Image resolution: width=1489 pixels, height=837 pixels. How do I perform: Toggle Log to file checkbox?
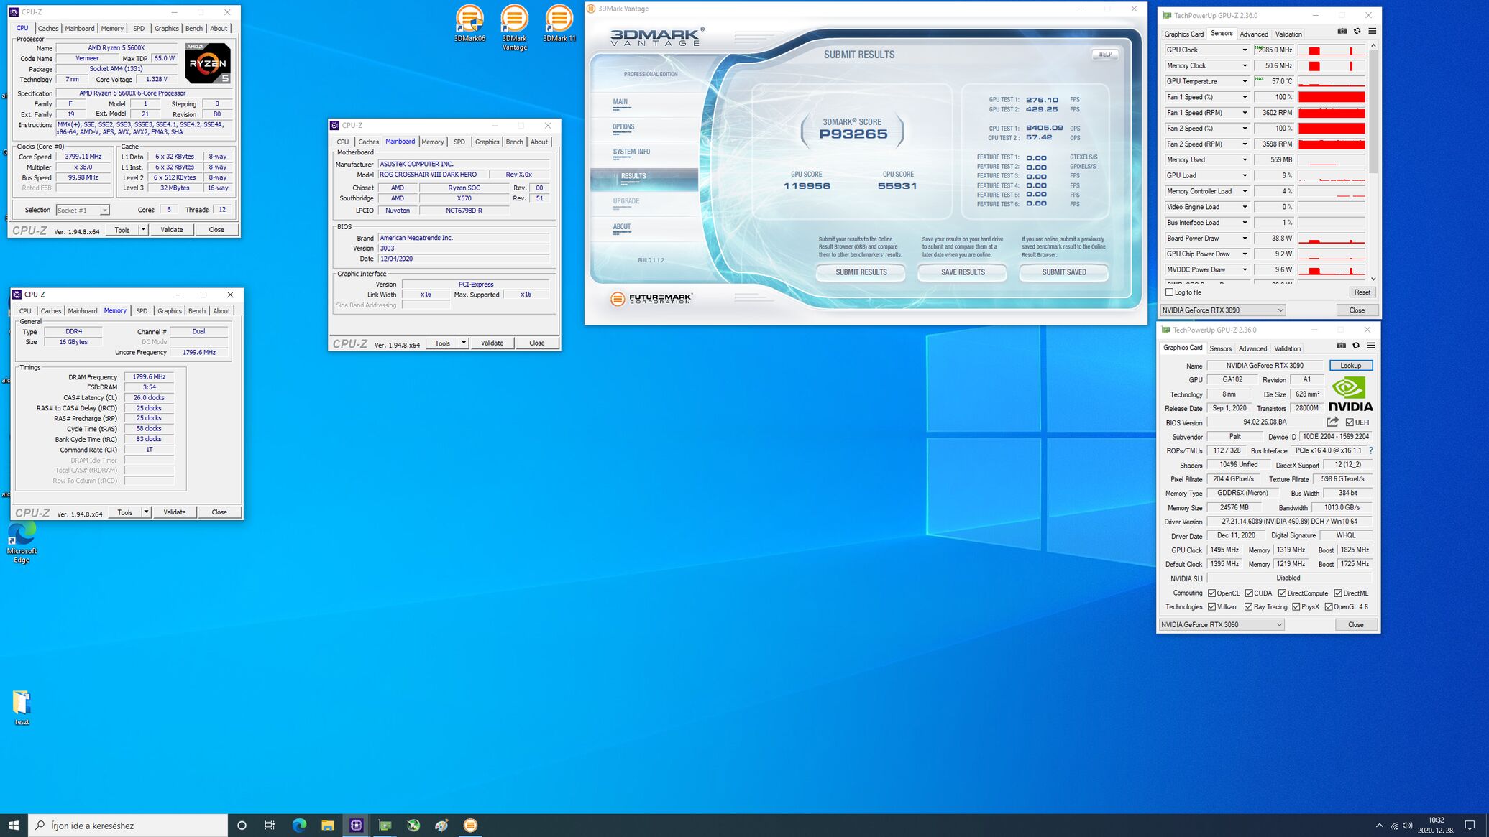click(x=1169, y=292)
